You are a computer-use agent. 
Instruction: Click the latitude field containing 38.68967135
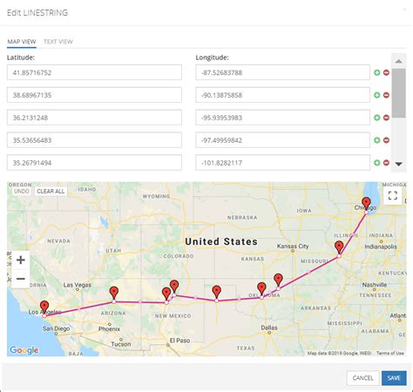pos(94,95)
